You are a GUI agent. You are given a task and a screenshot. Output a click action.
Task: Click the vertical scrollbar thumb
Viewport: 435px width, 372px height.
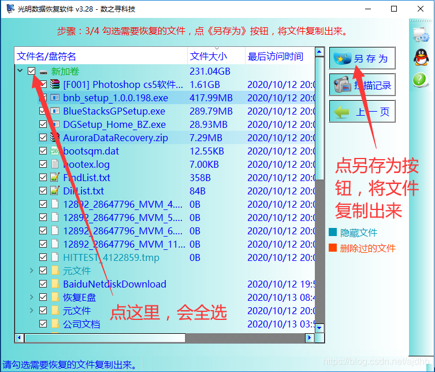(319, 119)
